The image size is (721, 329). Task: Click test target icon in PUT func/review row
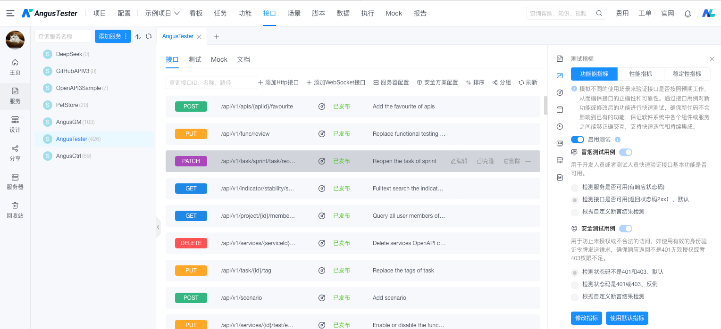(322, 134)
